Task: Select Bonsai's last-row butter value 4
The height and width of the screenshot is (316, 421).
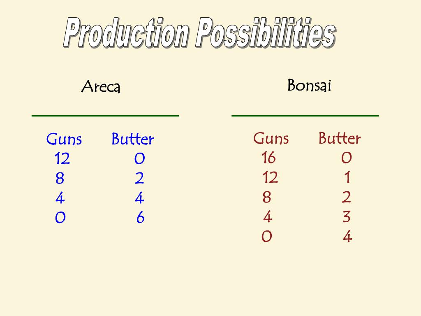Action: click(347, 237)
